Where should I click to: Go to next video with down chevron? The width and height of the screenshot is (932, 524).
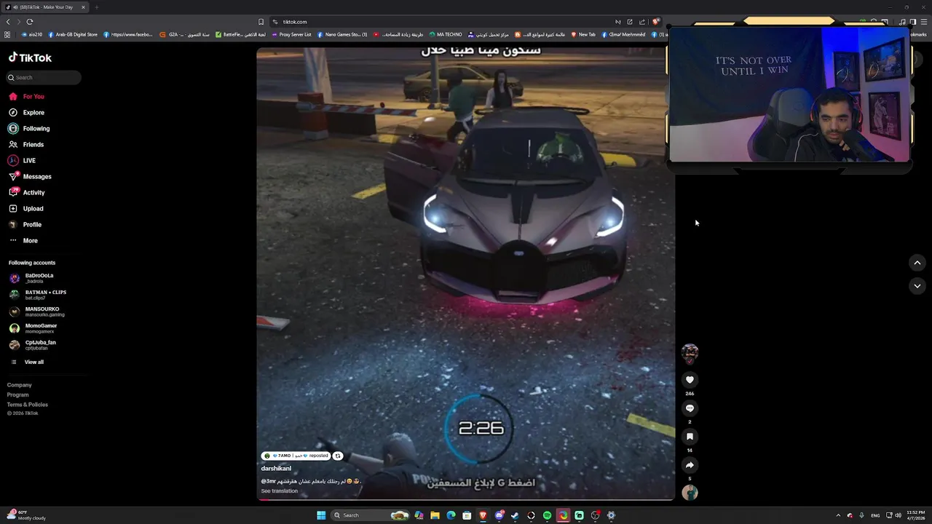(917, 286)
